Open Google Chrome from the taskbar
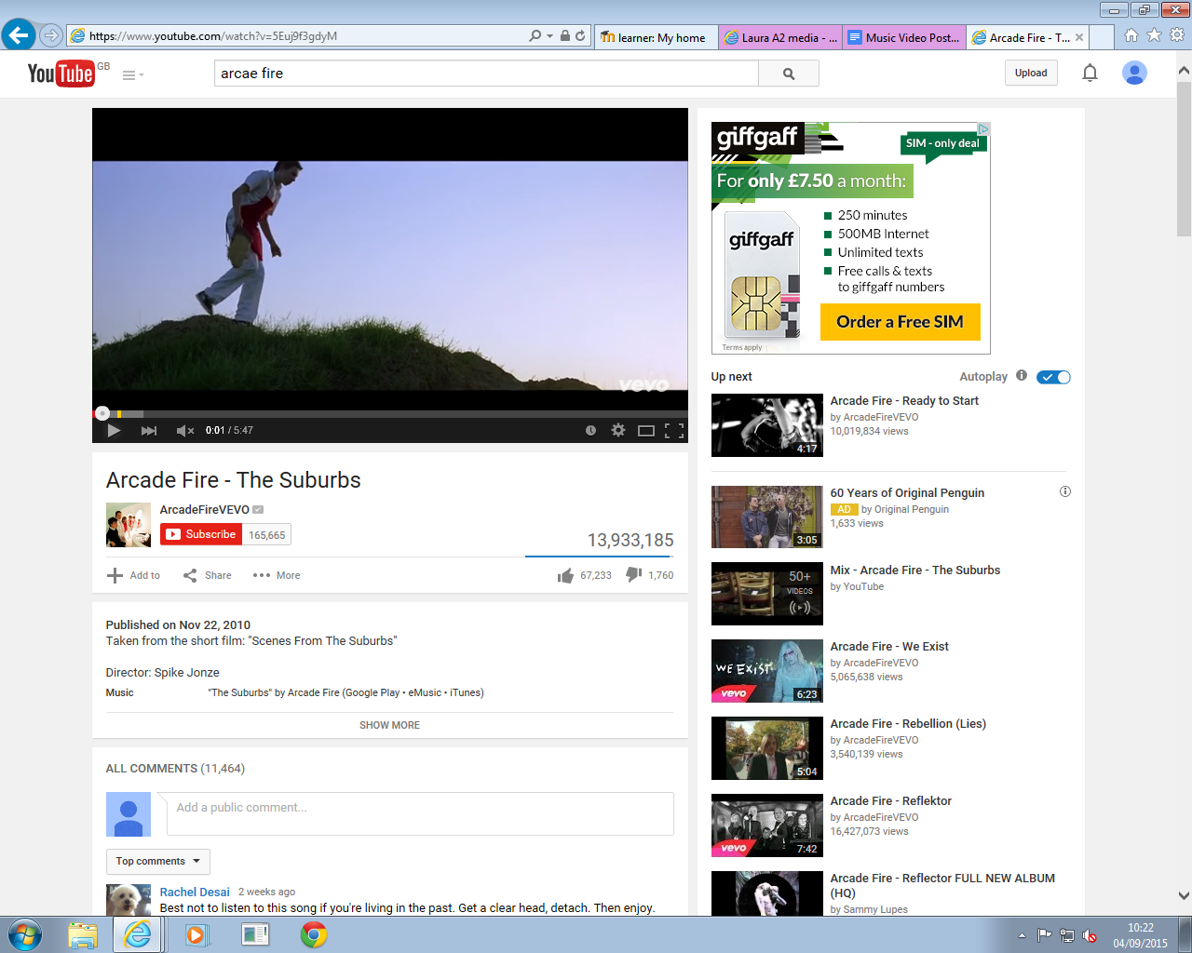1192x953 pixels. pos(314,934)
